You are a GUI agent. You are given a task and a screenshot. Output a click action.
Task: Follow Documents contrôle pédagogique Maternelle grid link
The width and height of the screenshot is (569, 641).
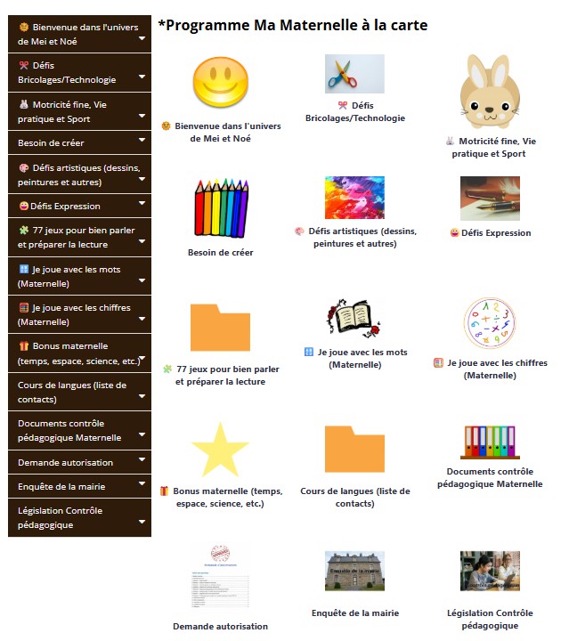(x=490, y=477)
